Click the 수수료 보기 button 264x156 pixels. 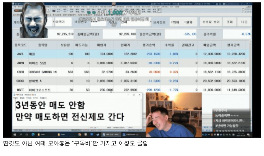(211, 22)
